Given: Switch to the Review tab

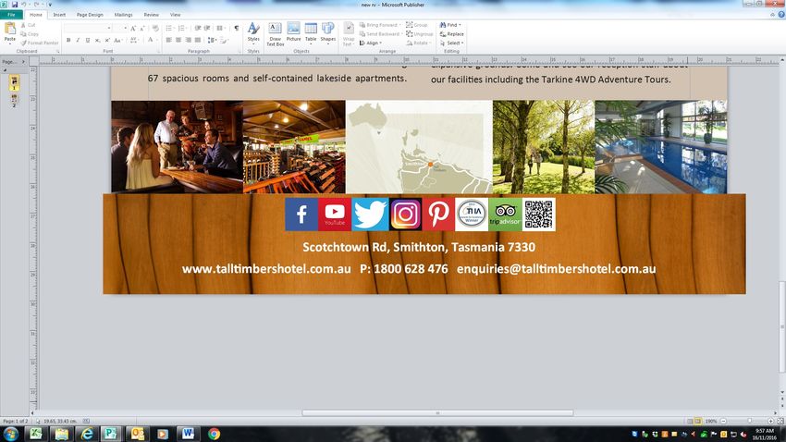Looking at the screenshot, I should coord(151,15).
